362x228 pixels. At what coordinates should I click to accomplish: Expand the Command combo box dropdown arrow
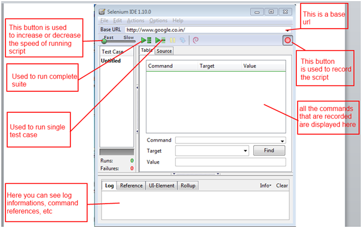point(283,141)
